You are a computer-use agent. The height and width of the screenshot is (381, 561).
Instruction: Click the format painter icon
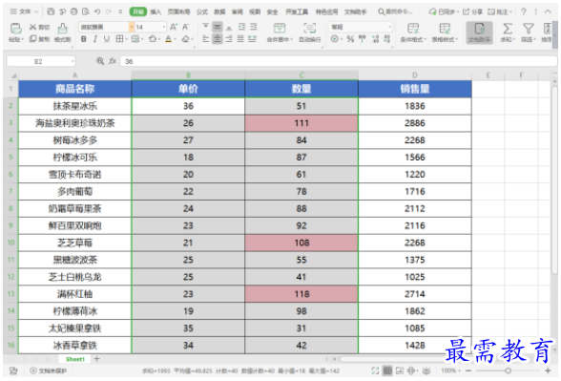click(62, 29)
